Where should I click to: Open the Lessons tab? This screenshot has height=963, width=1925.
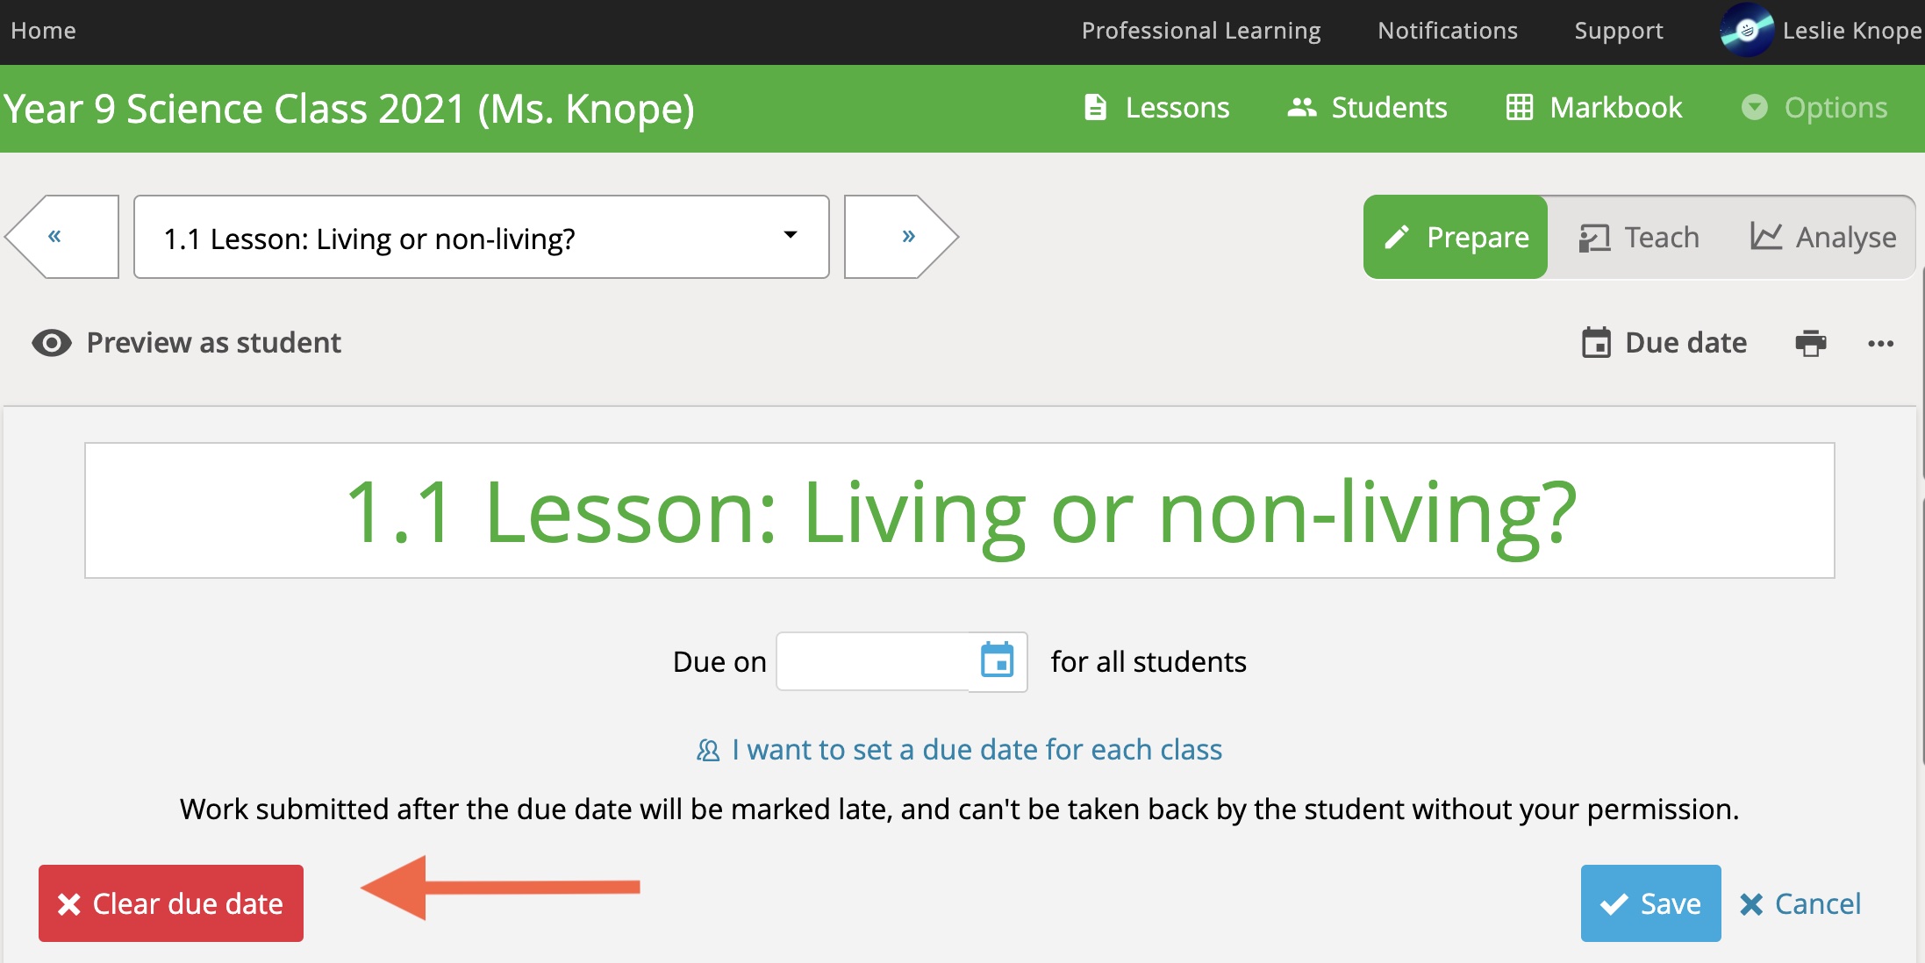point(1157,108)
